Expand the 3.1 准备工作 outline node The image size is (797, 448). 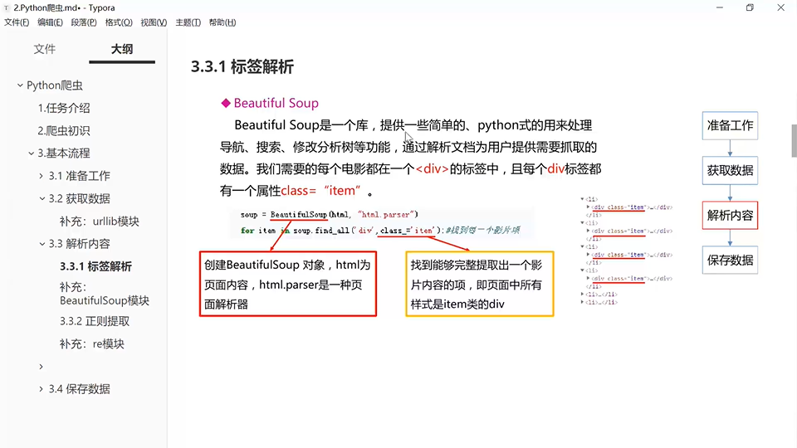(x=42, y=176)
